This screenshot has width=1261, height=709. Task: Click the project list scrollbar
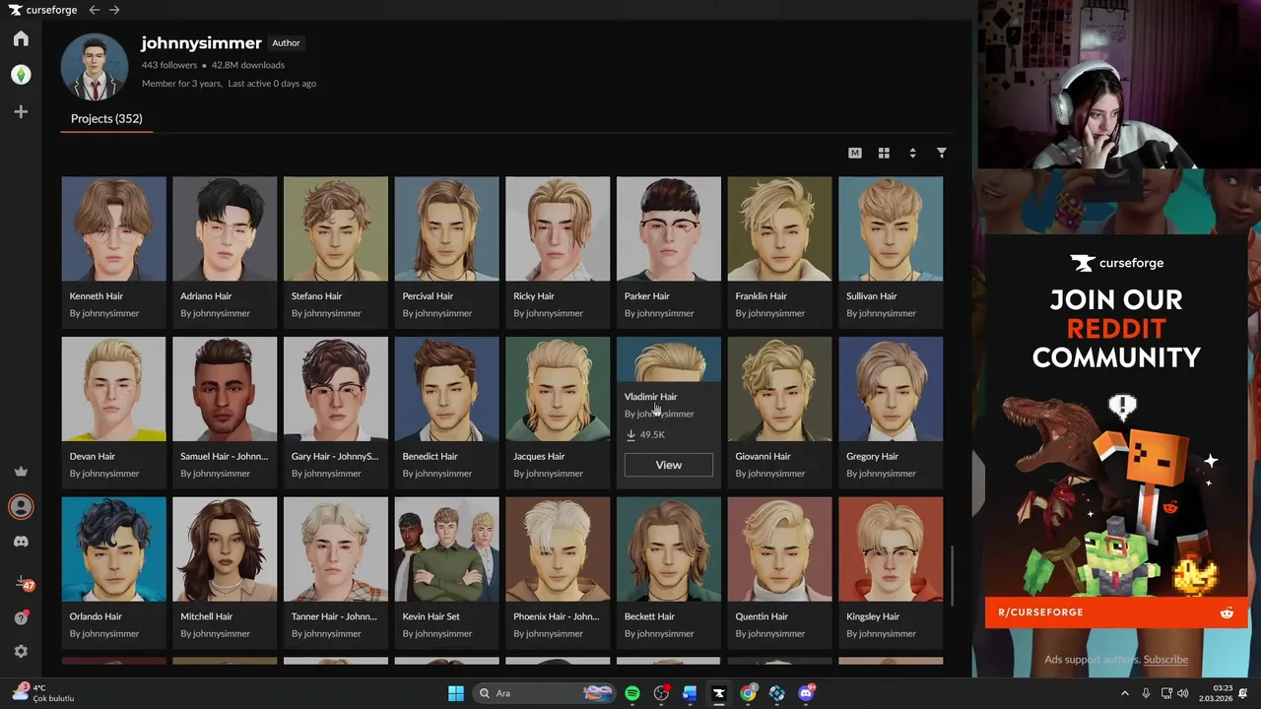pos(952,576)
